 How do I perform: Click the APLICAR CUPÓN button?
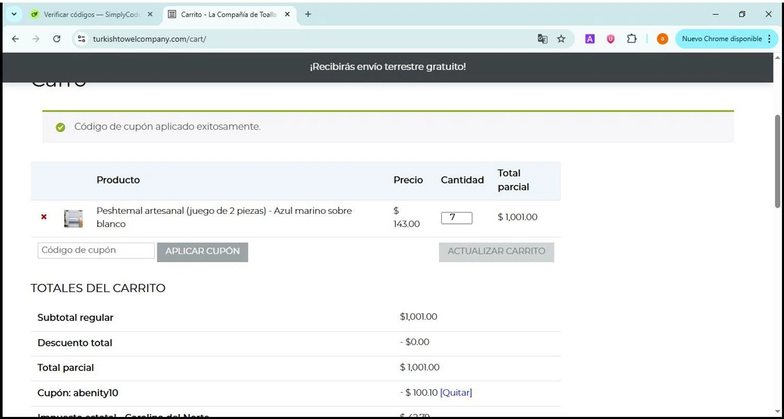click(202, 252)
